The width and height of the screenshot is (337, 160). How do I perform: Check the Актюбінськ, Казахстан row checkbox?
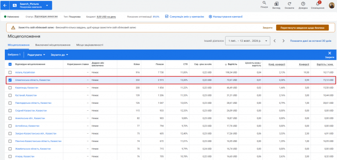tap(10, 126)
